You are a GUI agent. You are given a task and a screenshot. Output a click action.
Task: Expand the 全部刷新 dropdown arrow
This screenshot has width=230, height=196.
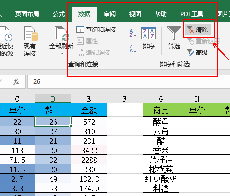click(x=62, y=54)
